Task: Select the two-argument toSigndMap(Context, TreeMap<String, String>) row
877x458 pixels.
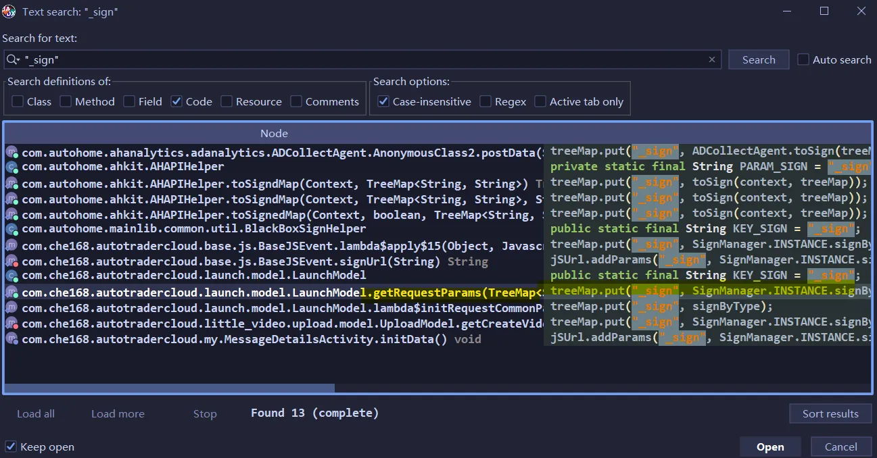Action: [x=275, y=184]
